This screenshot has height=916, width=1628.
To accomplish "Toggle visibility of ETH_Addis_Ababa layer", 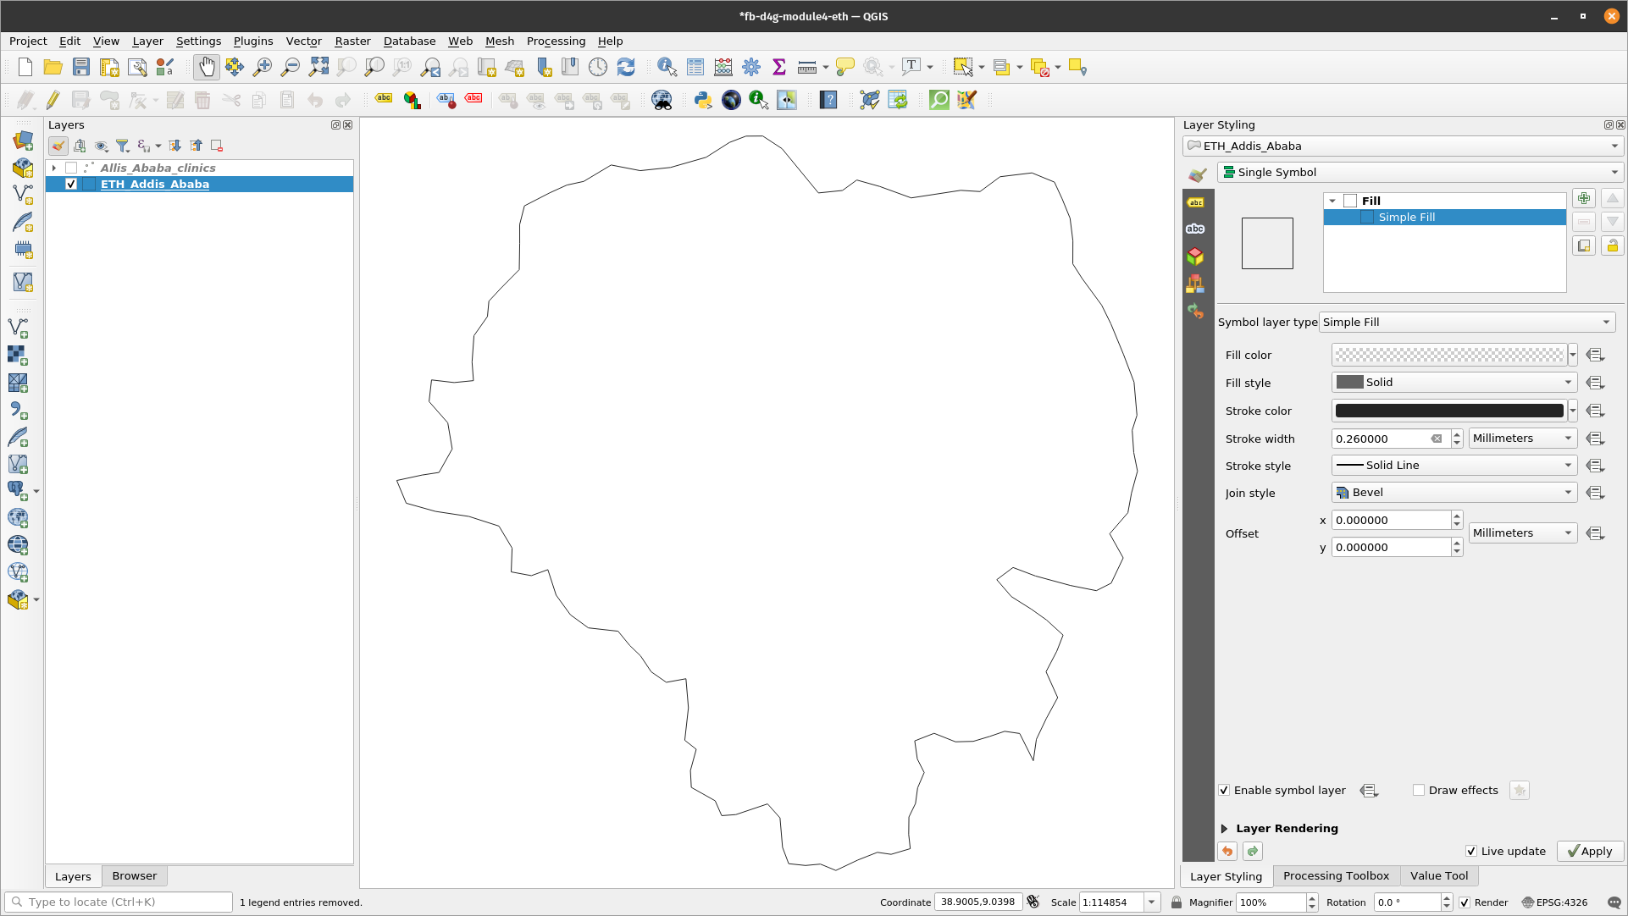I will (71, 185).
